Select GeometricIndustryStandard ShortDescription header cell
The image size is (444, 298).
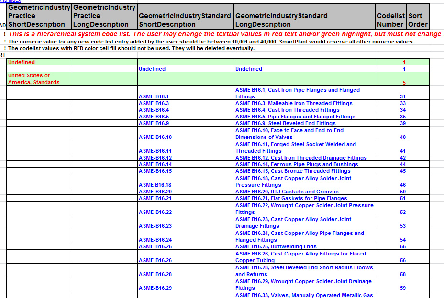point(186,16)
